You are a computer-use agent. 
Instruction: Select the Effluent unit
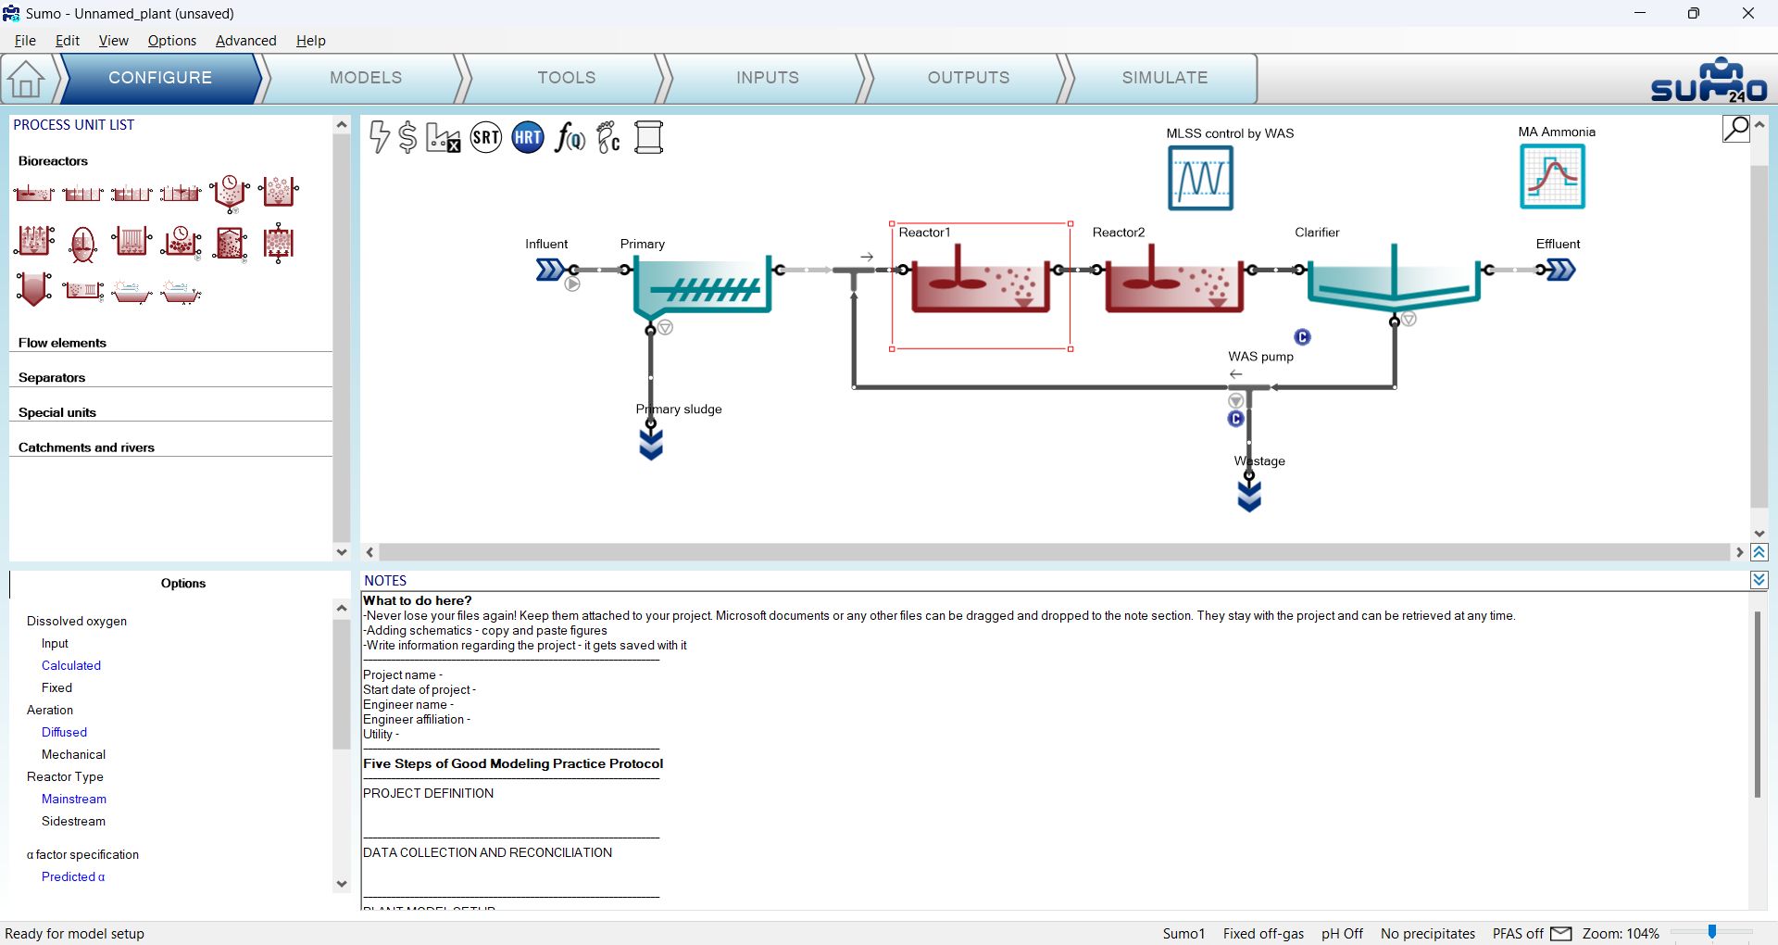click(1561, 270)
